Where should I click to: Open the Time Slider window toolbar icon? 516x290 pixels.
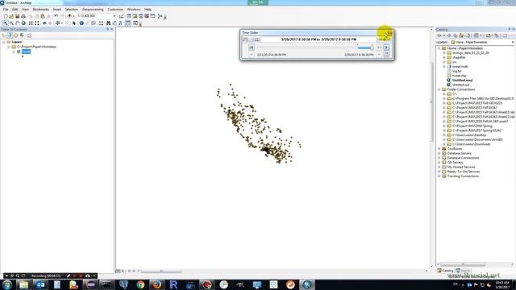[x=128, y=23]
